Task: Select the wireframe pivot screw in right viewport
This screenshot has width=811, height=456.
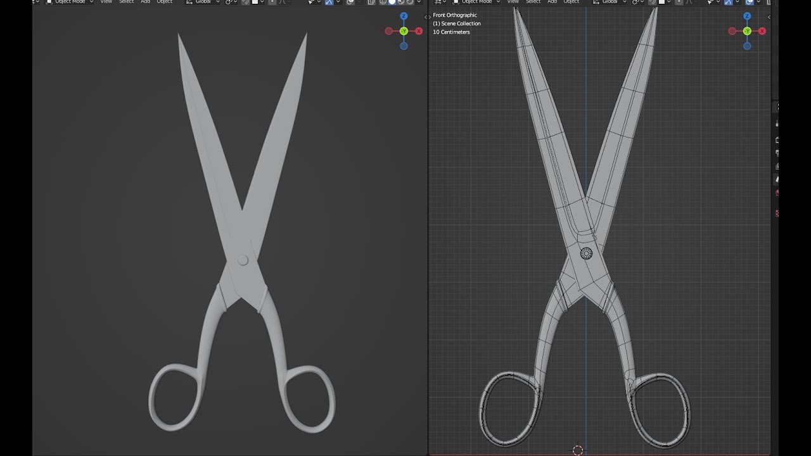Action: click(587, 253)
